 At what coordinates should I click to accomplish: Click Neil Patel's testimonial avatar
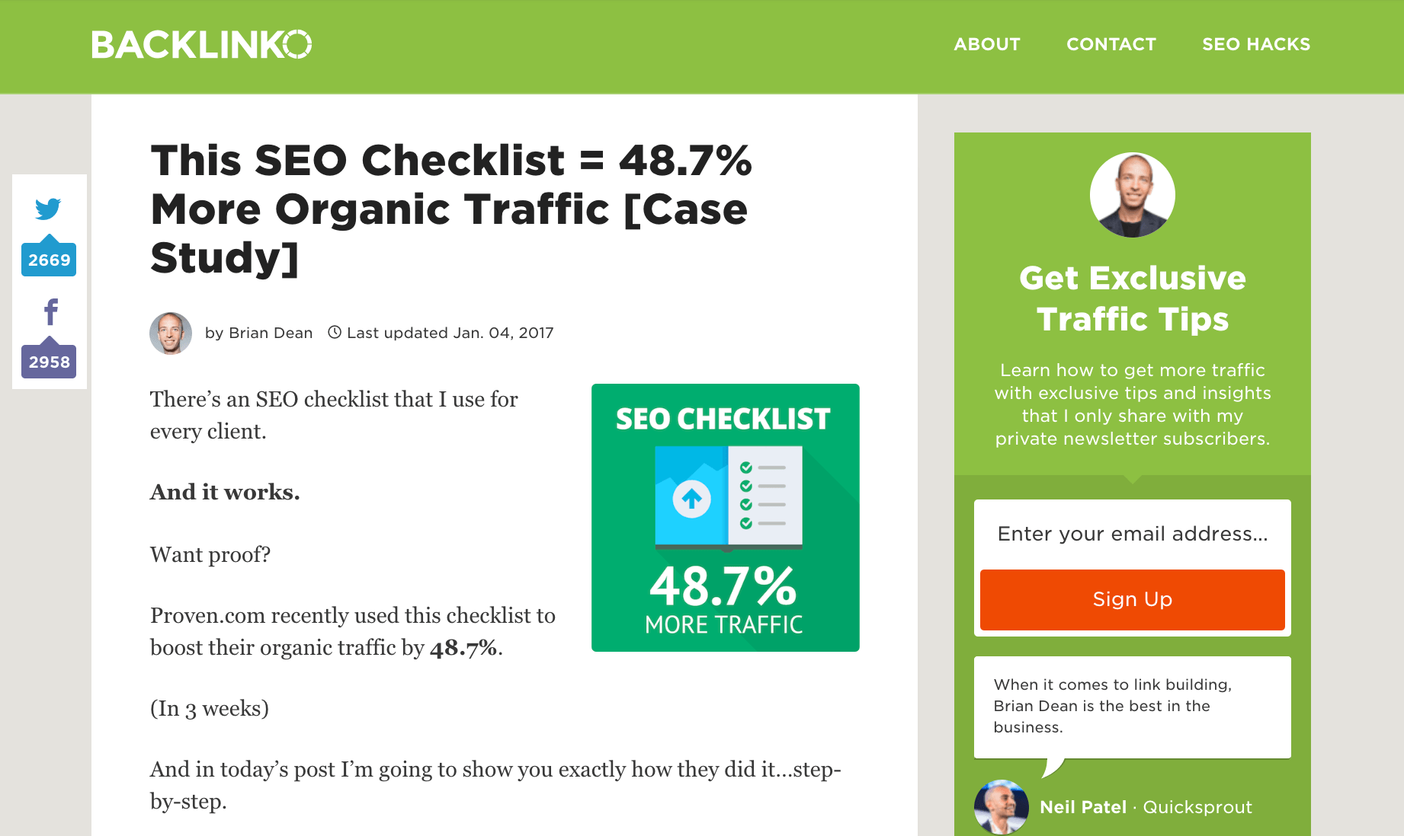click(1001, 806)
